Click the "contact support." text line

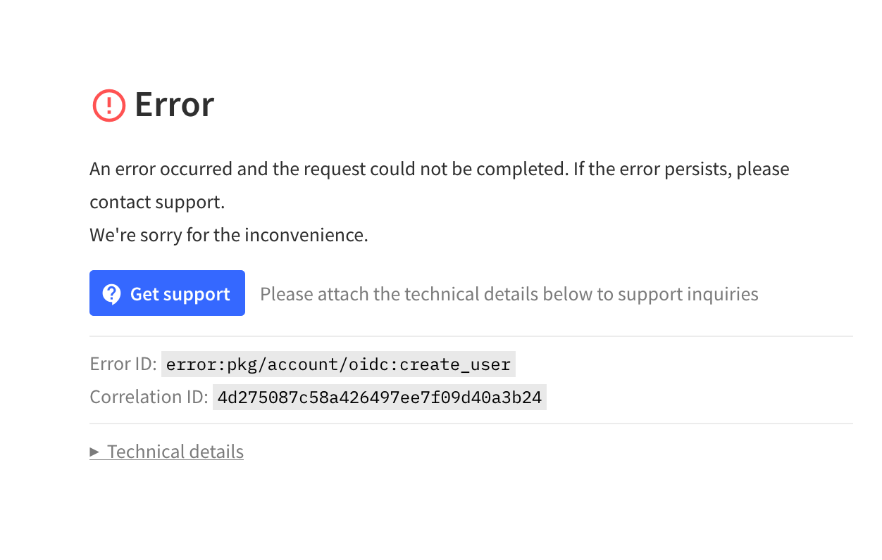click(157, 203)
